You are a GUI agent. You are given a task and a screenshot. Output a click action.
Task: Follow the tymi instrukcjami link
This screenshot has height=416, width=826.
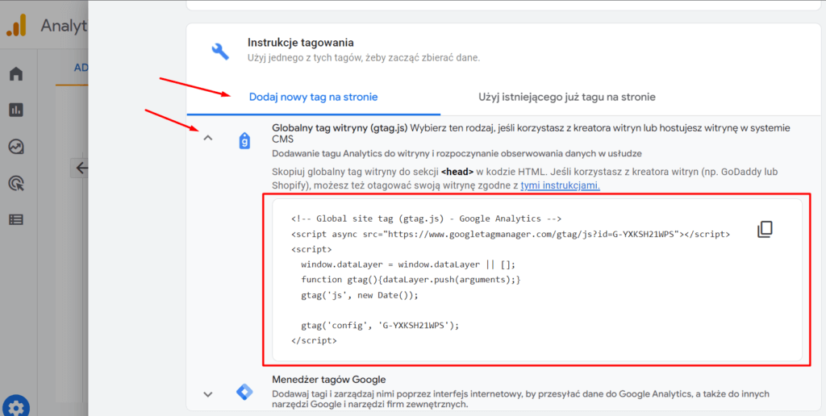click(x=561, y=185)
